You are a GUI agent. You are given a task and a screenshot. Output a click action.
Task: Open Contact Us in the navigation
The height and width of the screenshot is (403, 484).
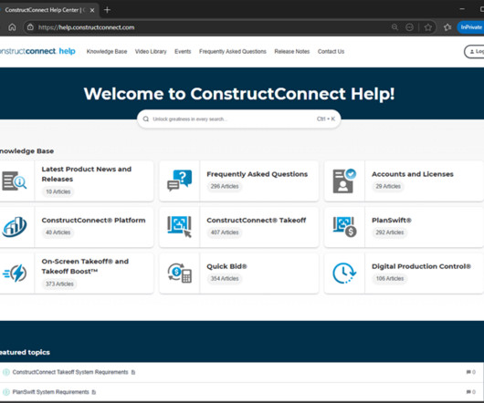331,51
